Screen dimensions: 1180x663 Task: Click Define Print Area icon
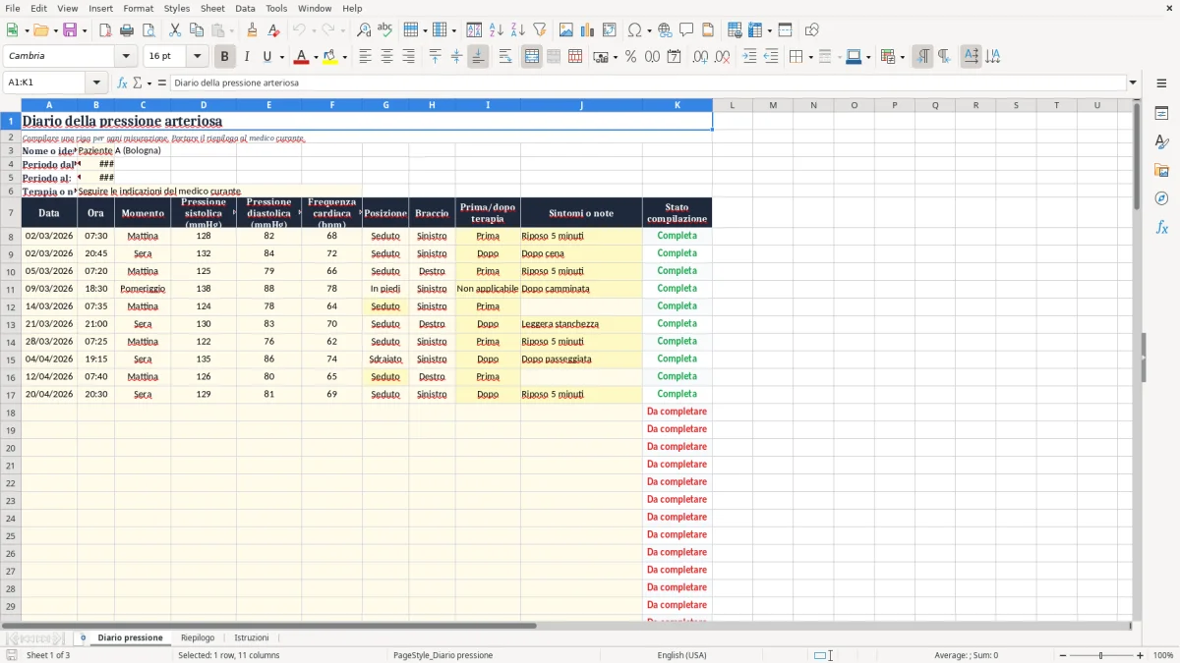pyautogui.click(x=735, y=30)
